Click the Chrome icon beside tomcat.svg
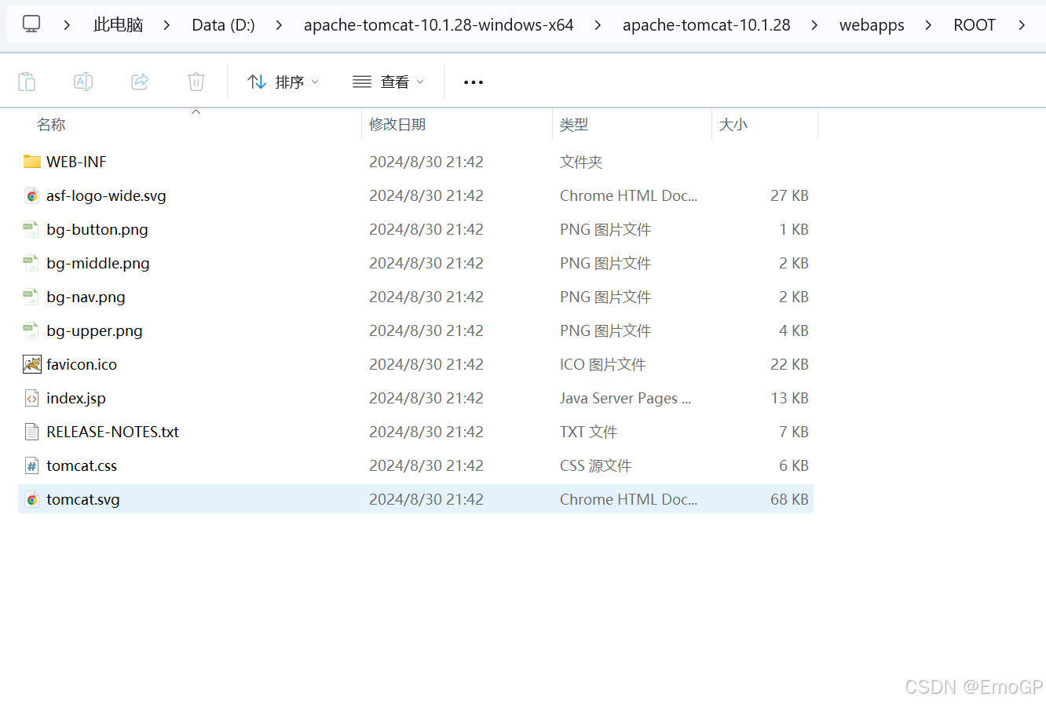 (32, 499)
